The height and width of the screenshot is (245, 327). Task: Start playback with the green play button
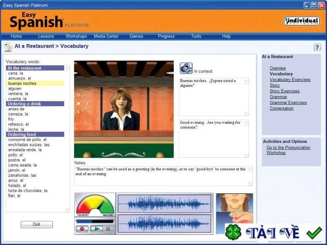coord(96,229)
